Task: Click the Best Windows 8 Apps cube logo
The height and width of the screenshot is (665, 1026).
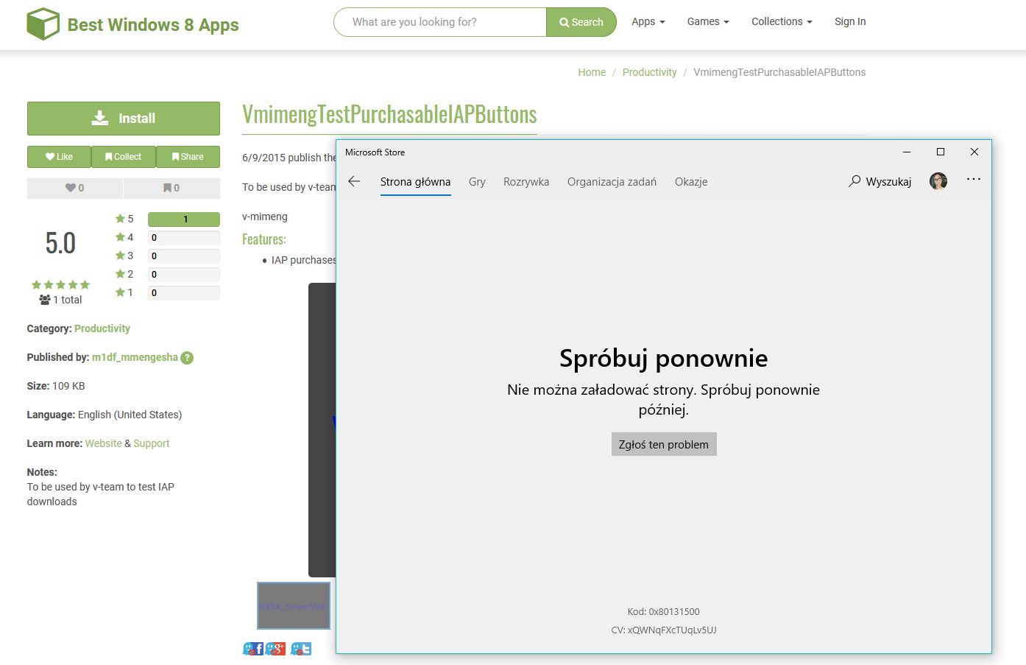Action: point(43,24)
